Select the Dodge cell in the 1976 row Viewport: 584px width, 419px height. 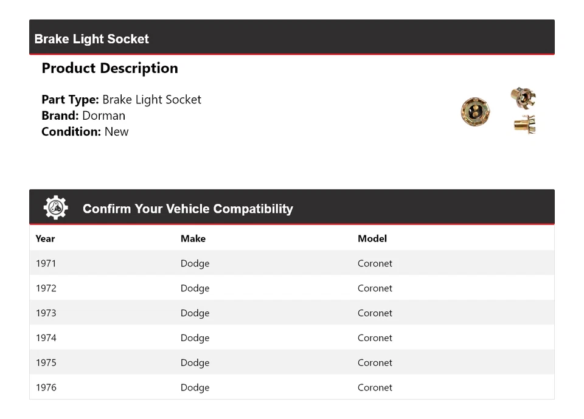coord(195,387)
